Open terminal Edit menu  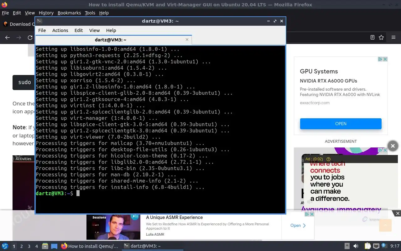pyautogui.click(x=79, y=30)
